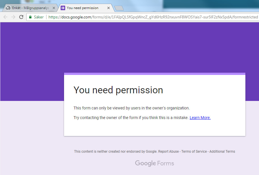Click the Google Forms logo at the page bottom
259x175 pixels.
[x=154, y=163]
